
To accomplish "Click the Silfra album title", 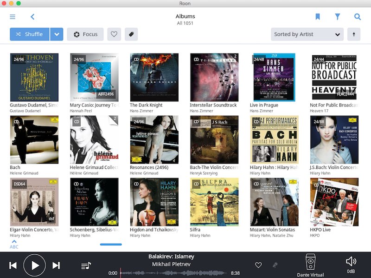I will coord(195,230).
